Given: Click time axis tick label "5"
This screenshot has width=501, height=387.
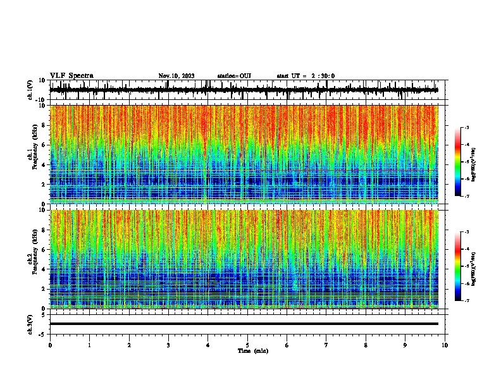Looking at the screenshot, I should [247, 345].
